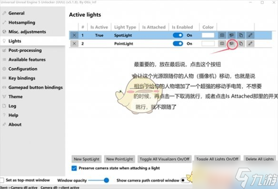Open the SpotLight color swatch
The image size is (278, 189).
(208, 35)
